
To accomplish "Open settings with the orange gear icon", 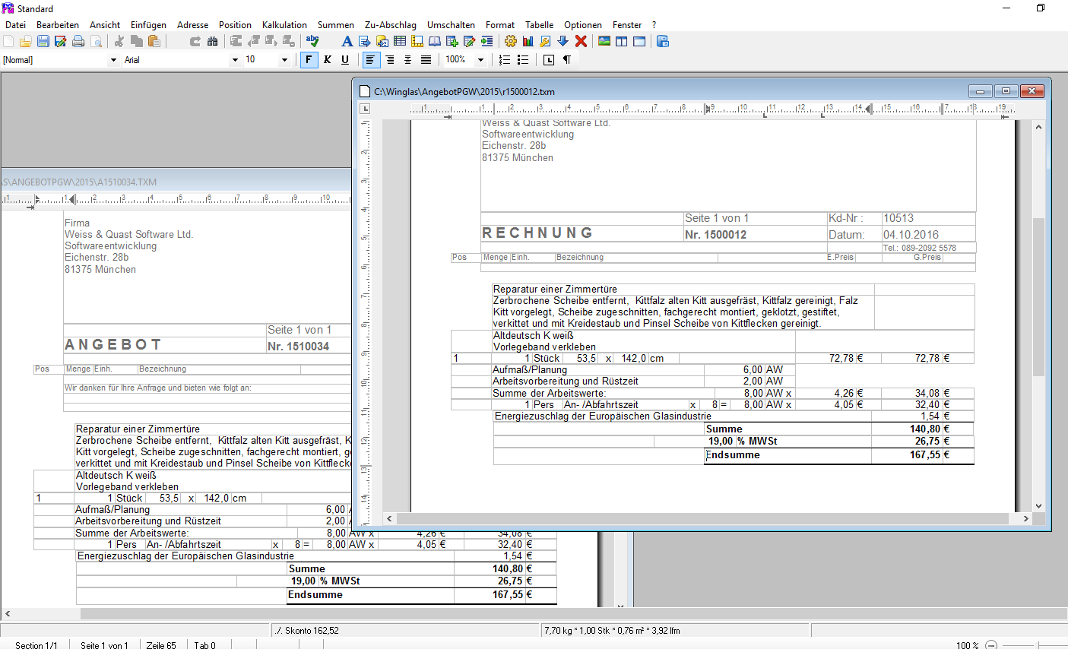I will pyautogui.click(x=511, y=41).
